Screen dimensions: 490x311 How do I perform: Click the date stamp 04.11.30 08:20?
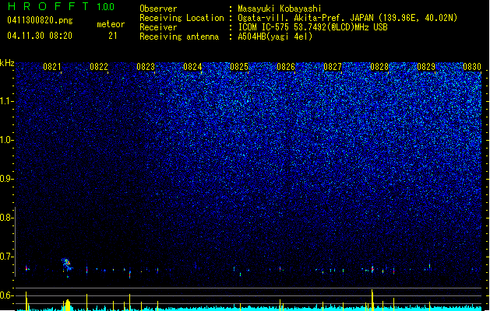[40, 36]
